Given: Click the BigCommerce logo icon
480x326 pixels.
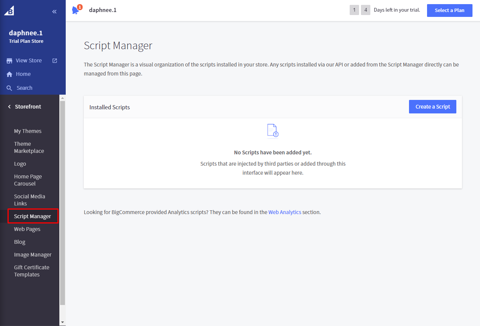Looking at the screenshot, I should pos(9,11).
